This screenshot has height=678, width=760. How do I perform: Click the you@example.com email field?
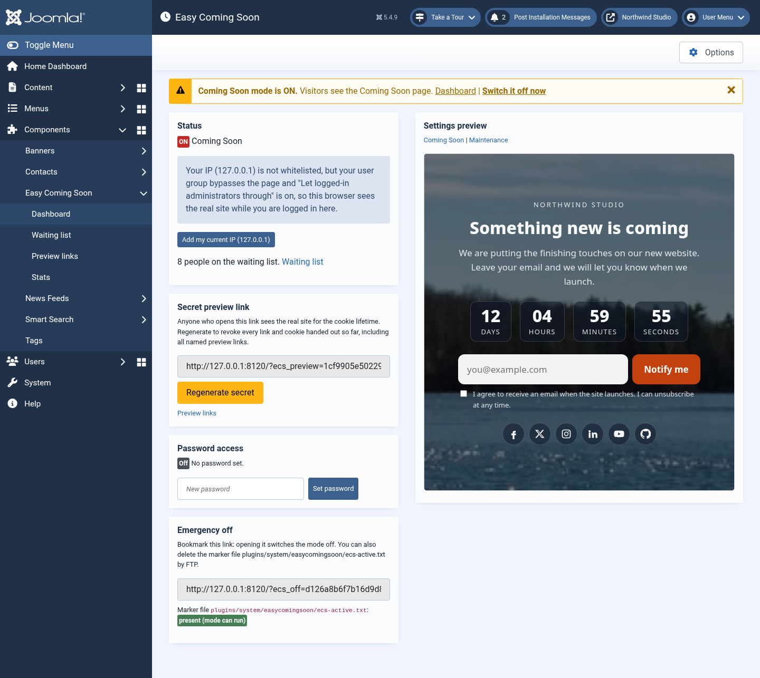pos(543,370)
